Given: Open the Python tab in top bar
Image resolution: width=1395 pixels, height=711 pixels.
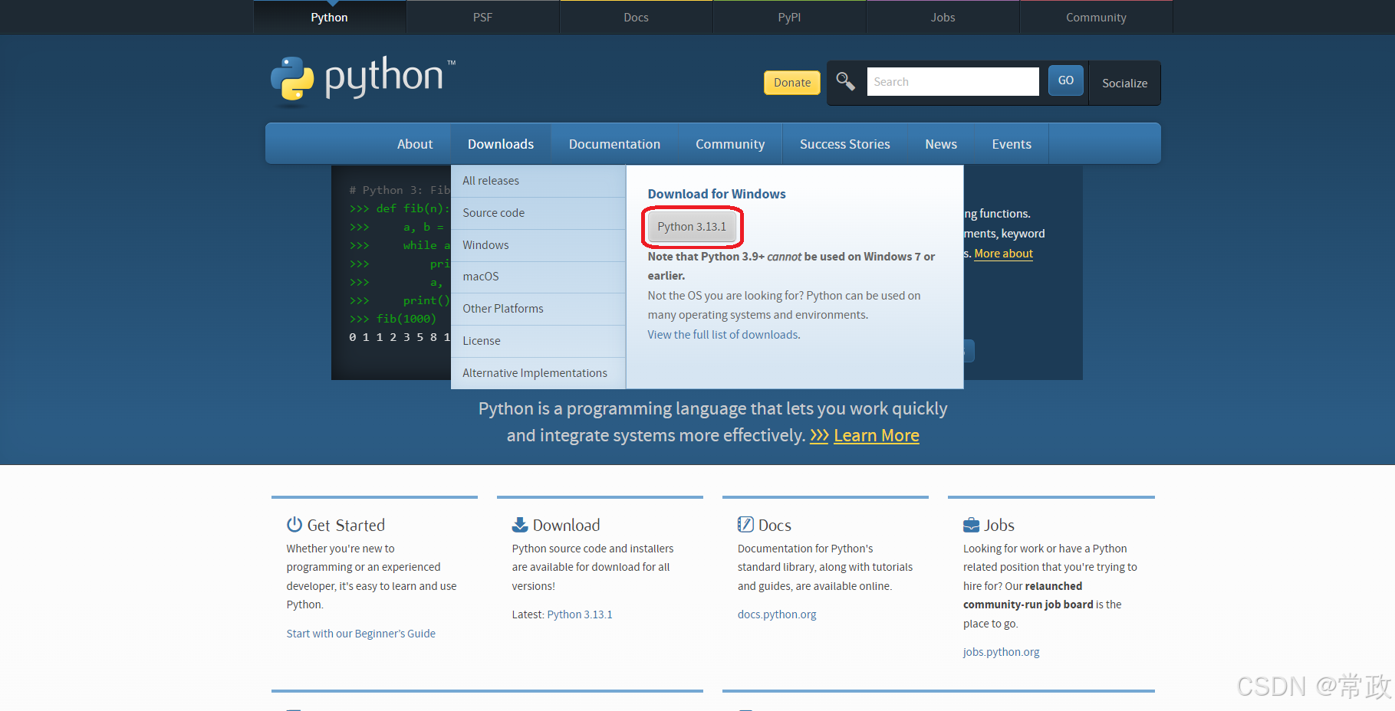Looking at the screenshot, I should coord(330,17).
